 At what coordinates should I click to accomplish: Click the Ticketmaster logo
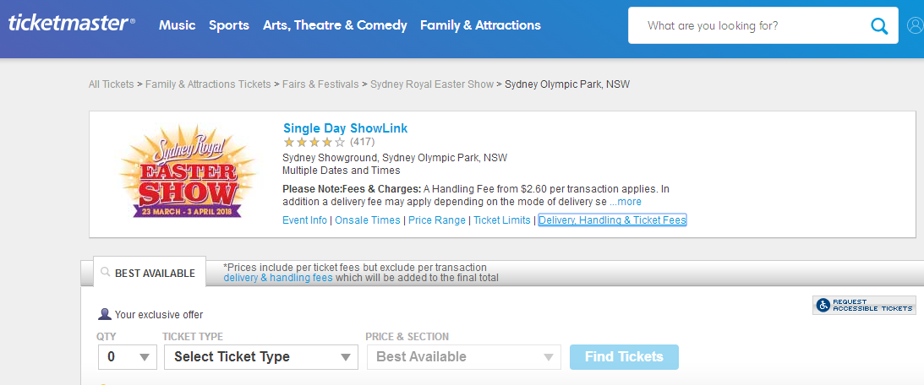tap(72, 24)
